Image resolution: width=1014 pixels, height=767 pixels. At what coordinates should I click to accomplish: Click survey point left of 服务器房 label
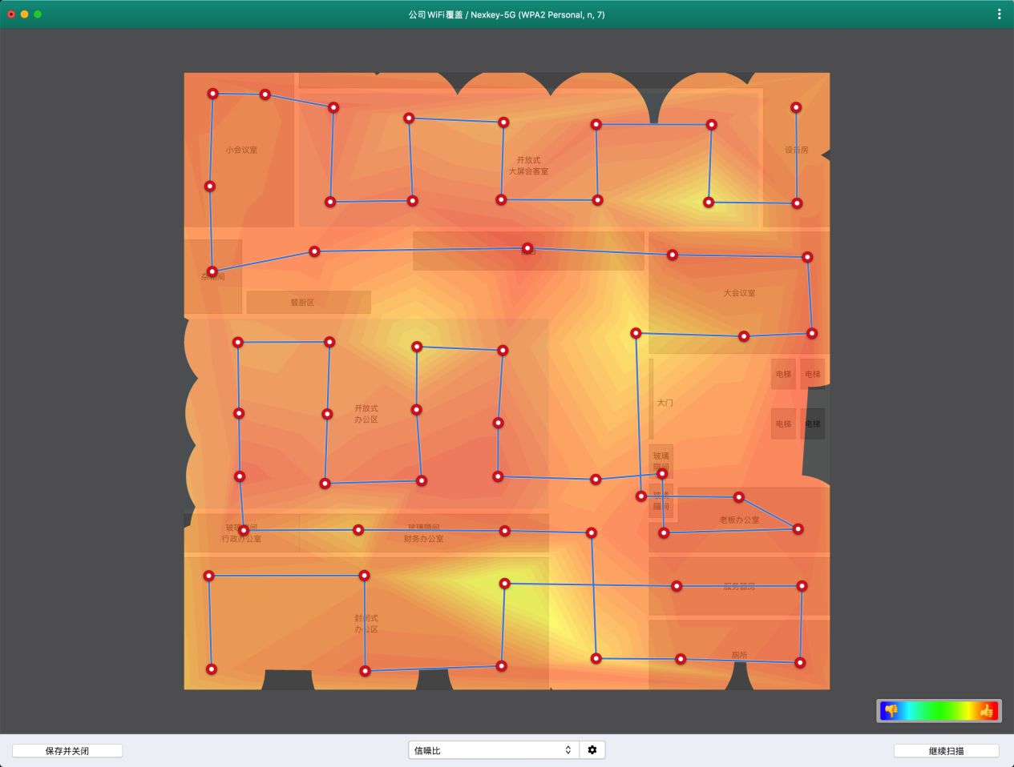click(677, 586)
